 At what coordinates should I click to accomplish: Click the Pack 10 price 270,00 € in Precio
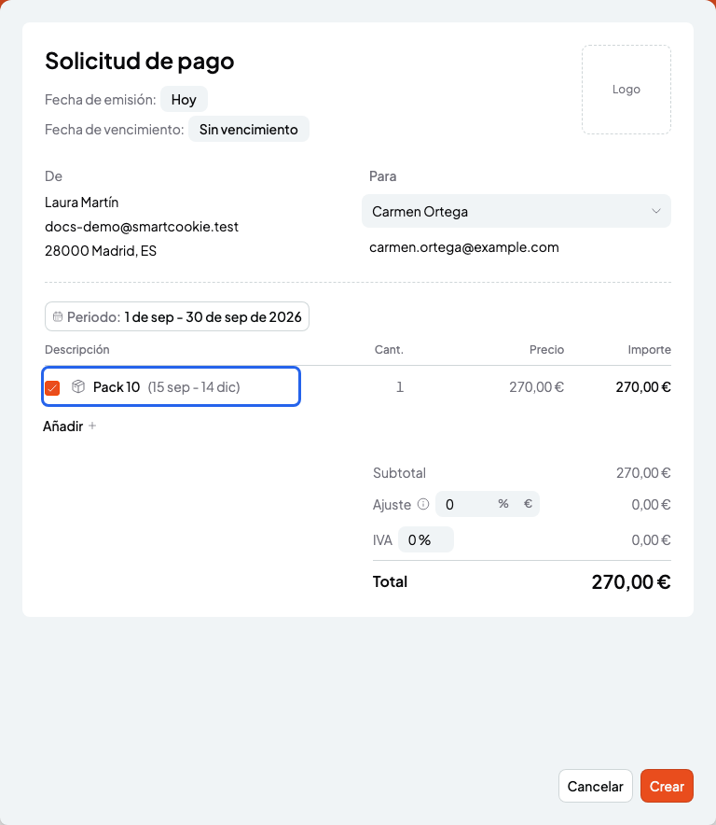(x=536, y=386)
